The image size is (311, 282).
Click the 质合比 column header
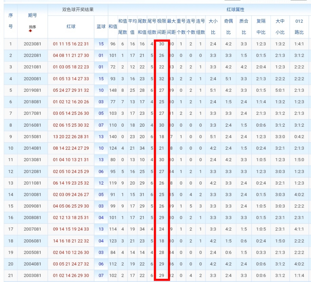point(244,26)
